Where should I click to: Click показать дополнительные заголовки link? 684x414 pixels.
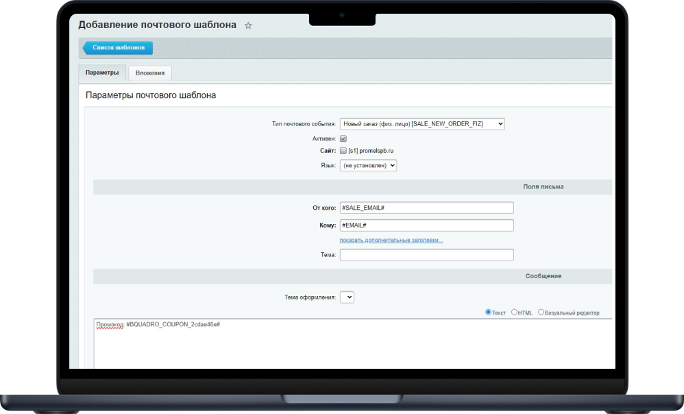[391, 241]
